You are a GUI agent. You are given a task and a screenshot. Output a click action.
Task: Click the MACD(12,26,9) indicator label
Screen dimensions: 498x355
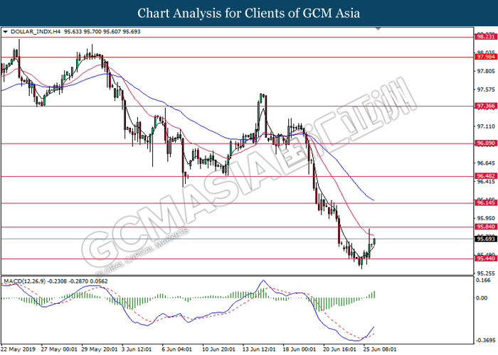pyautogui.click(x=25, y=282)
